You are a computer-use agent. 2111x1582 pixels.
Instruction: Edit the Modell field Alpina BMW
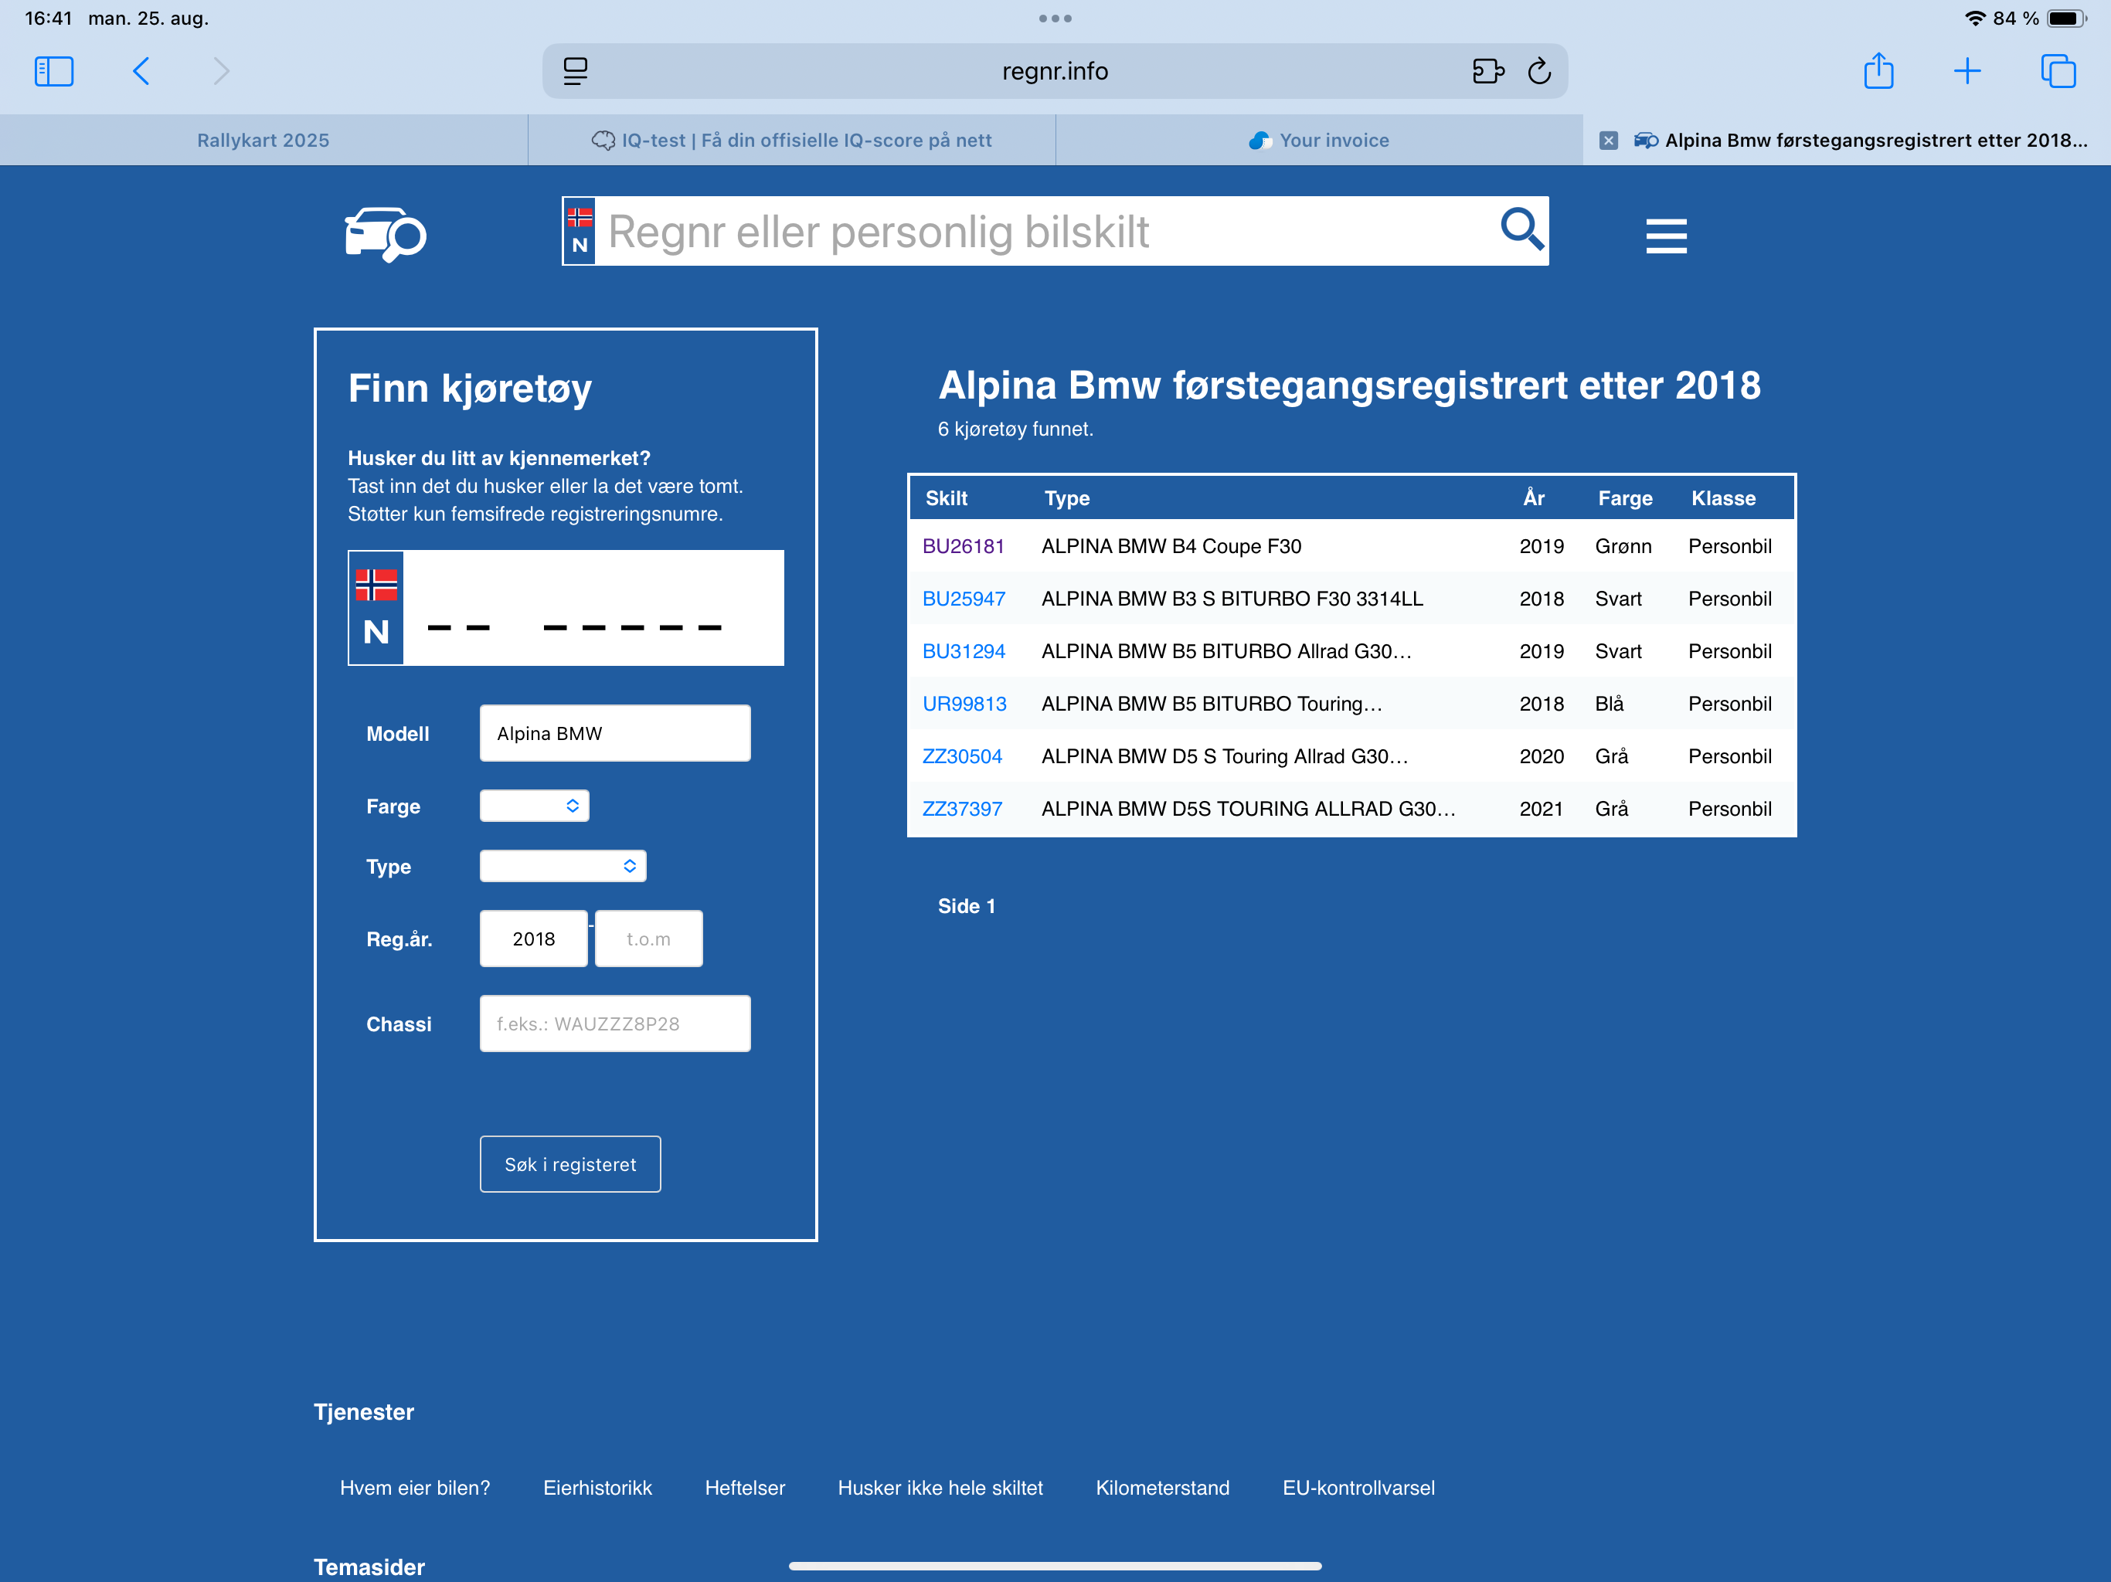coord(614,733)
